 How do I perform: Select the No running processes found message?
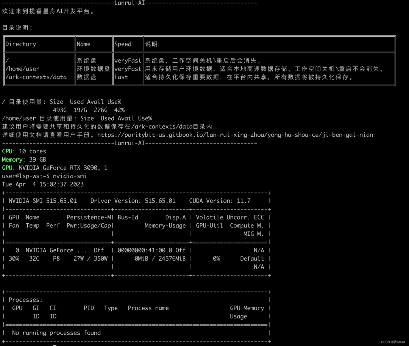(56, 333)
